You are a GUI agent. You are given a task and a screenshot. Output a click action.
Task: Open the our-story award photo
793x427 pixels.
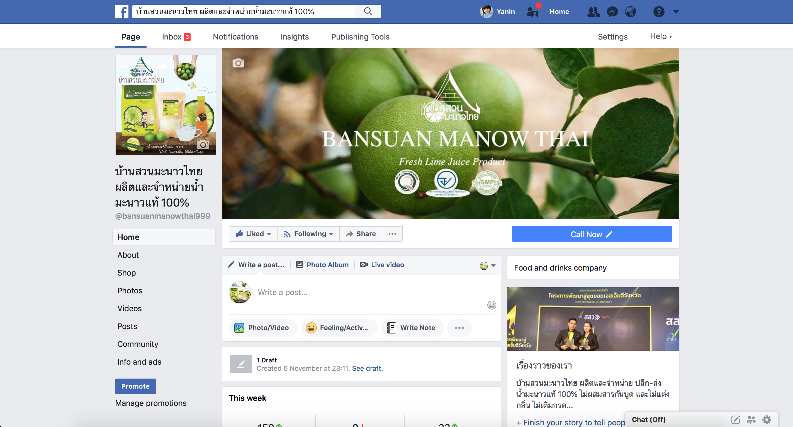[593, 319]
